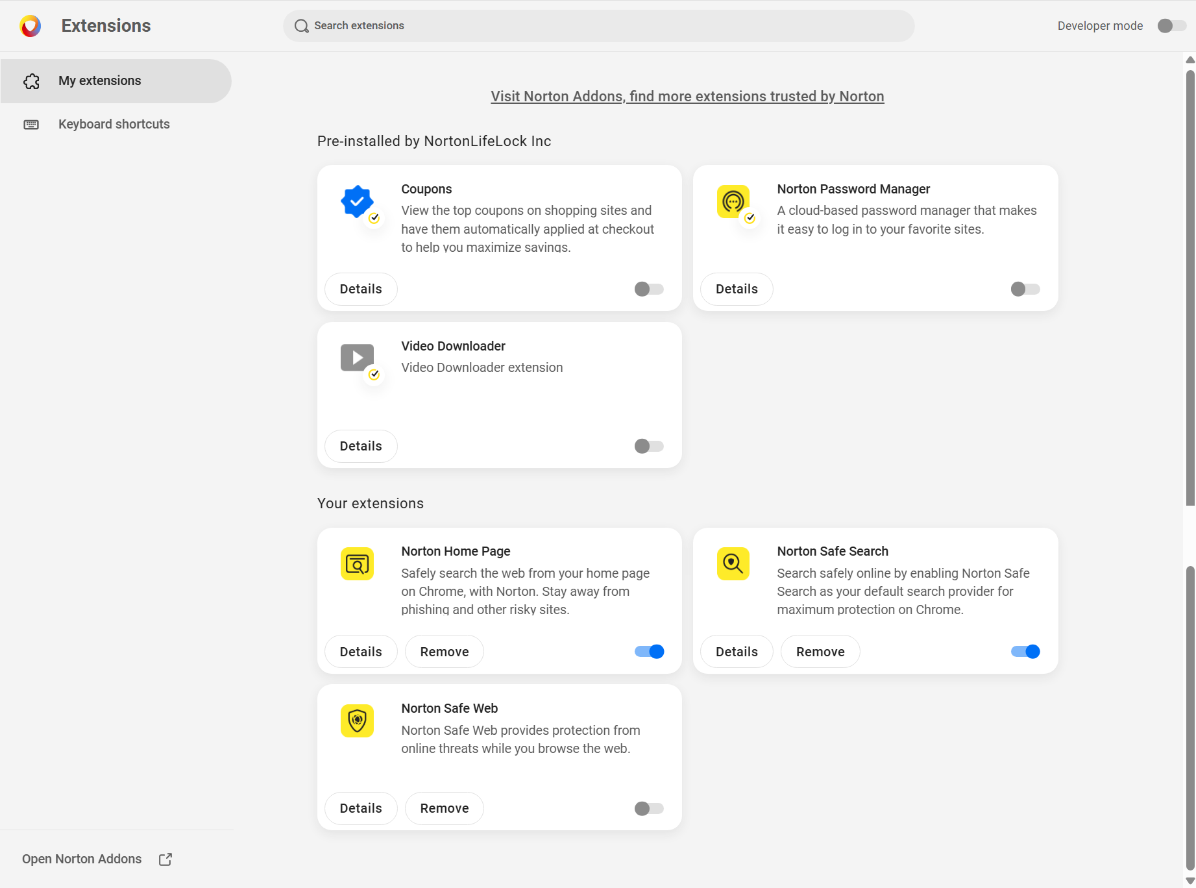The height and width of the screenshot is (888, 1196).
Task: Visit Norton Addons link at top
Action: coord(687,96)
